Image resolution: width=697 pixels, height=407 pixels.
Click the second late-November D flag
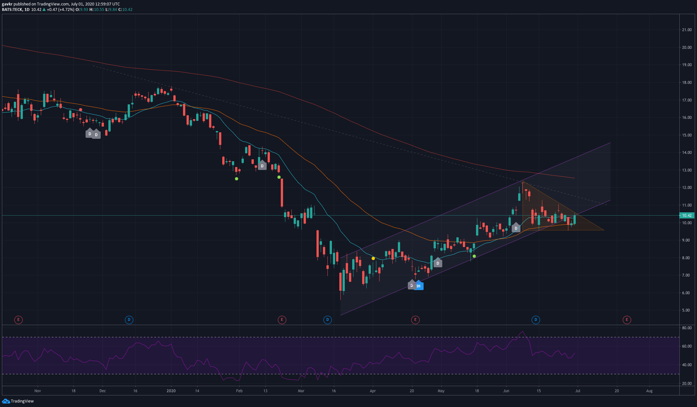(96, 134)
